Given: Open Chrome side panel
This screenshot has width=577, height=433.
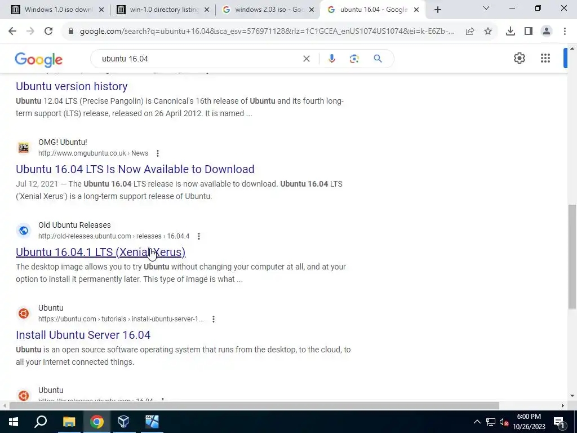Looking at the screenshot, I should tap(529, 32).
